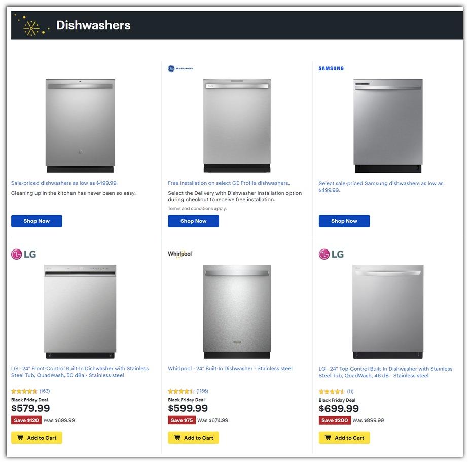The image size is (470, 464).
Task: Open the Whirlpool 24" Built-In Dishwasher link
Action: pos(230,369)
